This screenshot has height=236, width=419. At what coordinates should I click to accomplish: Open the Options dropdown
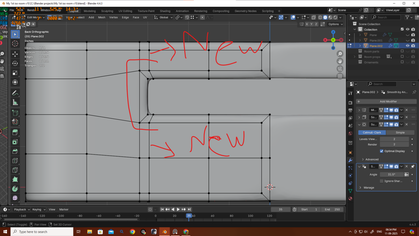pos(335,24)
